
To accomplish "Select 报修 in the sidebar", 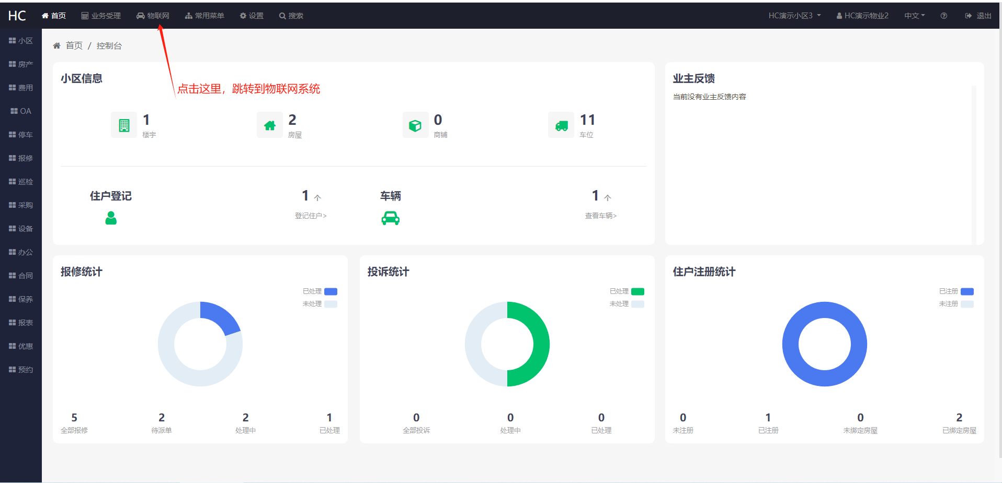I will (21, 158).
